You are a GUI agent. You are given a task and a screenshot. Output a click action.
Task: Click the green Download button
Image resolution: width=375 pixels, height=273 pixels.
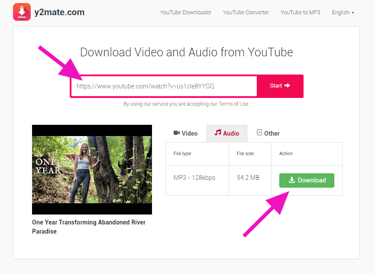pyautogui.click(x=307, y=180)
